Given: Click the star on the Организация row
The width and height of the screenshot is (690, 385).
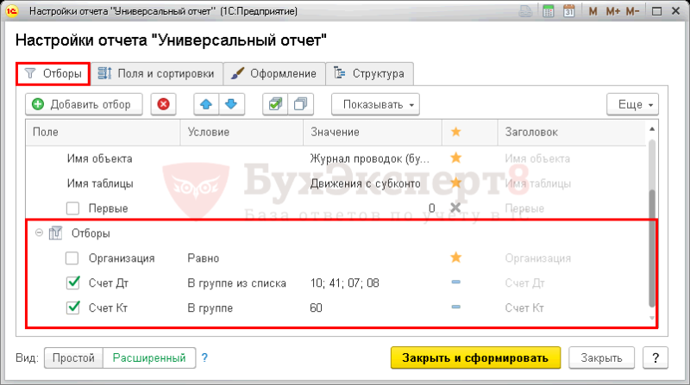Looking at the screenshot, I should 456,258.
